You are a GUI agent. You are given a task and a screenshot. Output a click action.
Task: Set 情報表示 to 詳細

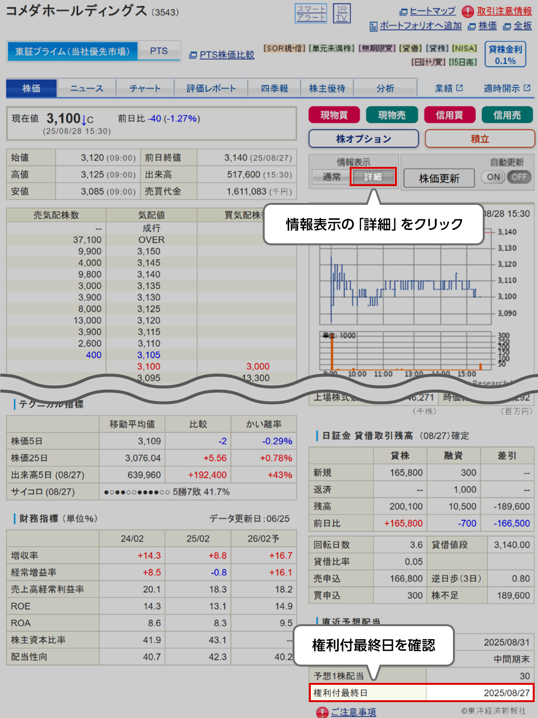[373, 177]
